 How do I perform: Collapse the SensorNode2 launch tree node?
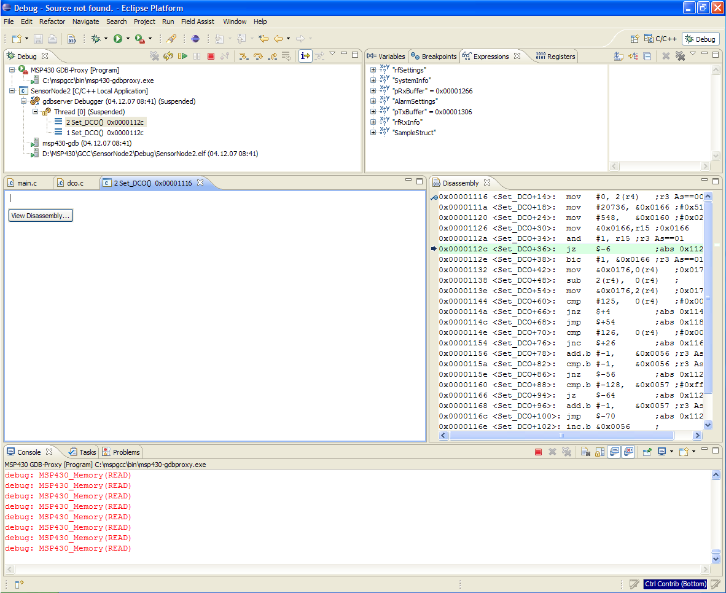[x=12, y=91]
